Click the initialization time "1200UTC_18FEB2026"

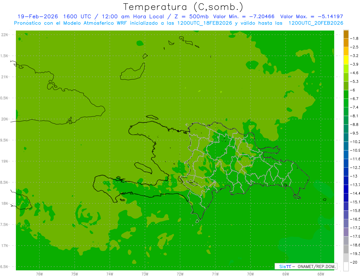(x=204, y=23)
